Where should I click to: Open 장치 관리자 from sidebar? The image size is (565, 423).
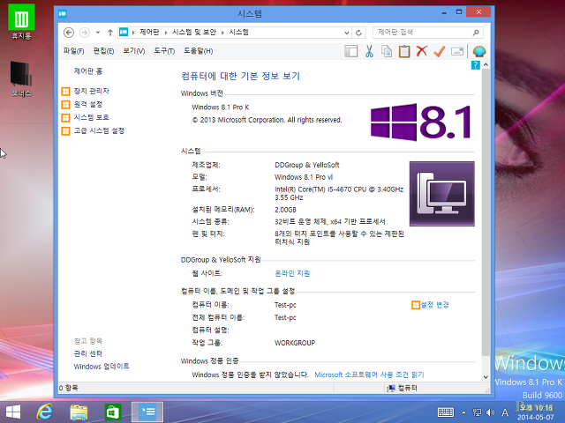pyautogui.click(x=92, y=91)
